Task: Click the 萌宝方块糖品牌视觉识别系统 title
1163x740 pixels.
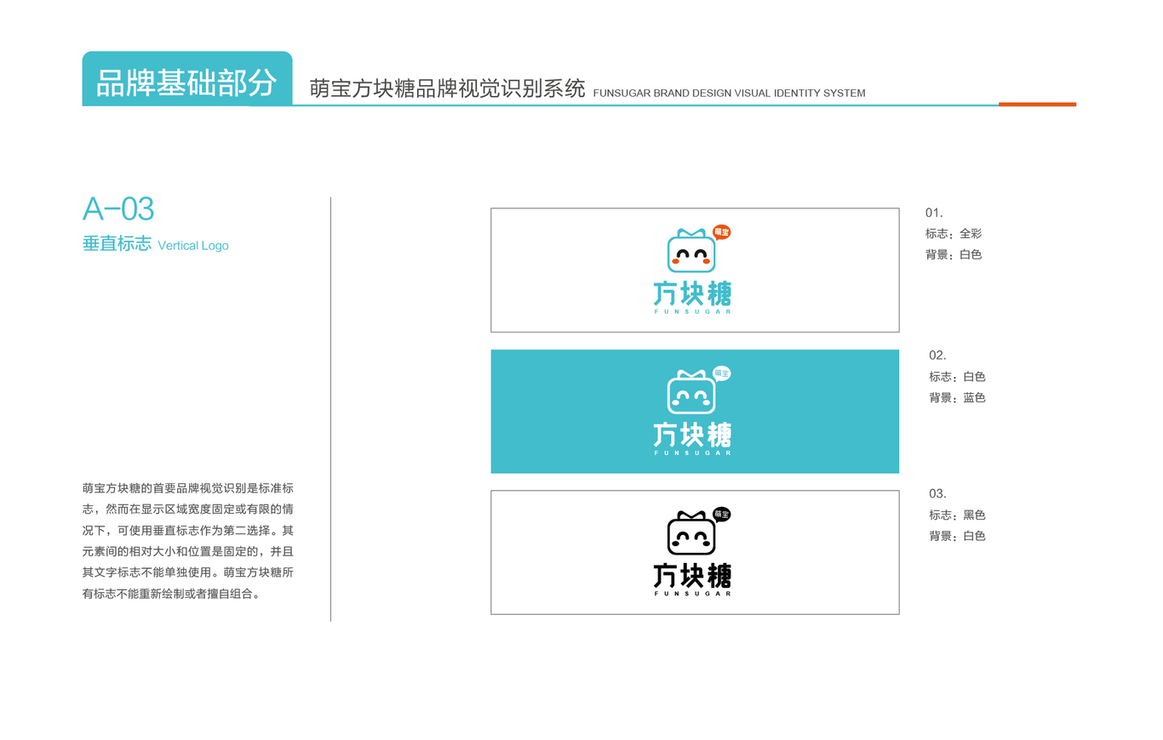Action: (447, 89)
